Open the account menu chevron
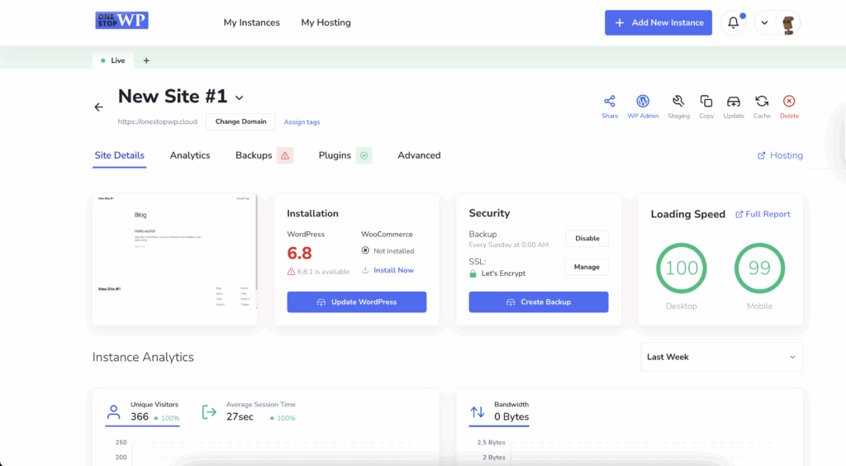 click(764, 22)
